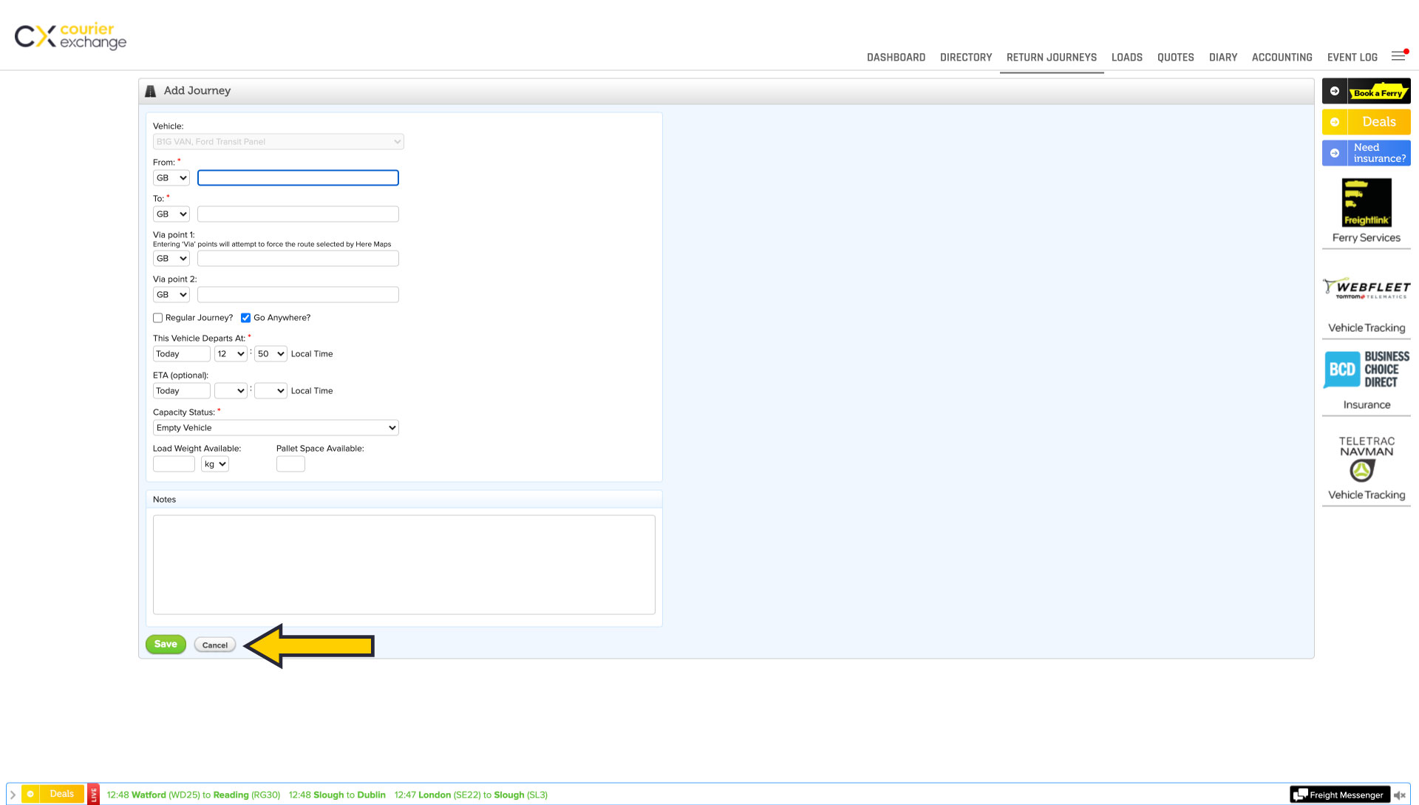Screen dimensions: 1419x805
Task: Expand the ticker bar arrow
Action: point(13,795)
